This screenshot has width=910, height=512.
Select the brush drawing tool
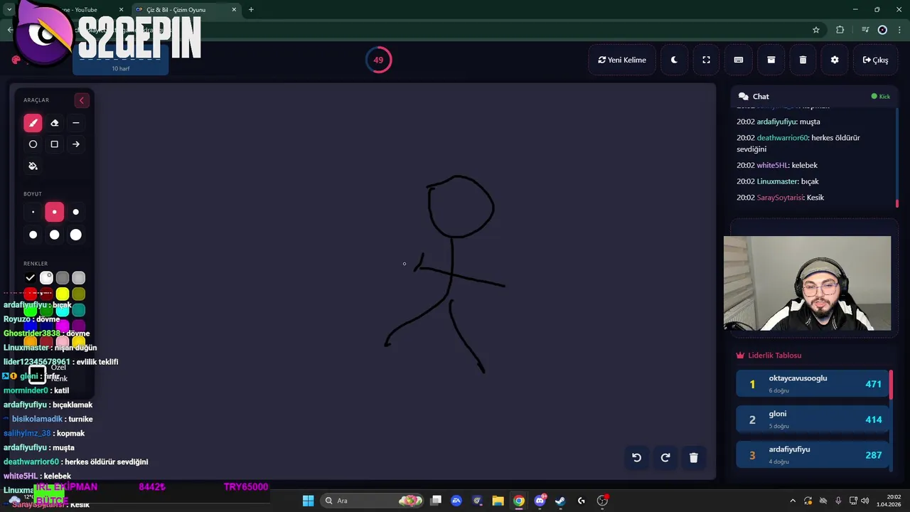(33, 123)
